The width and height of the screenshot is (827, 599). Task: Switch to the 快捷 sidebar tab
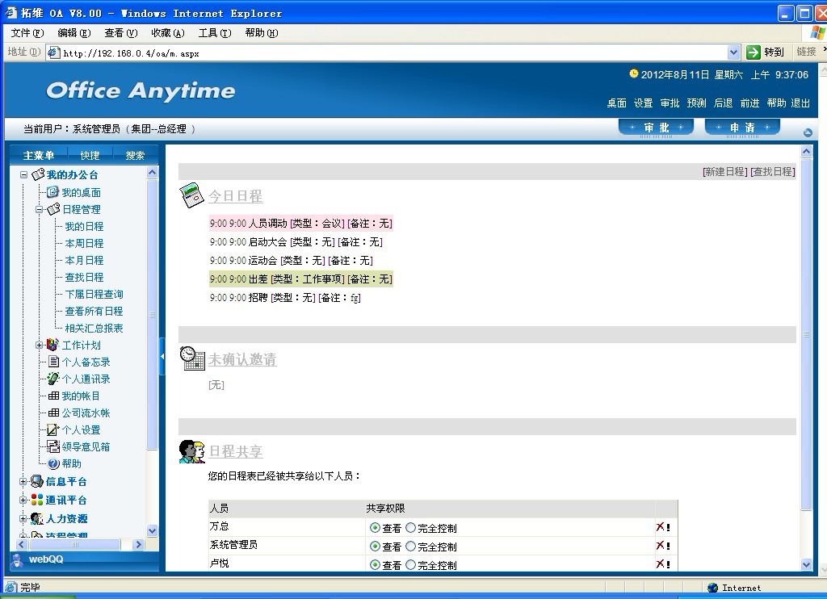90,156
